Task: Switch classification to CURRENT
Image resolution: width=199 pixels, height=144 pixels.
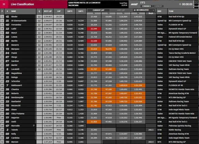Action: coord(158,6)
